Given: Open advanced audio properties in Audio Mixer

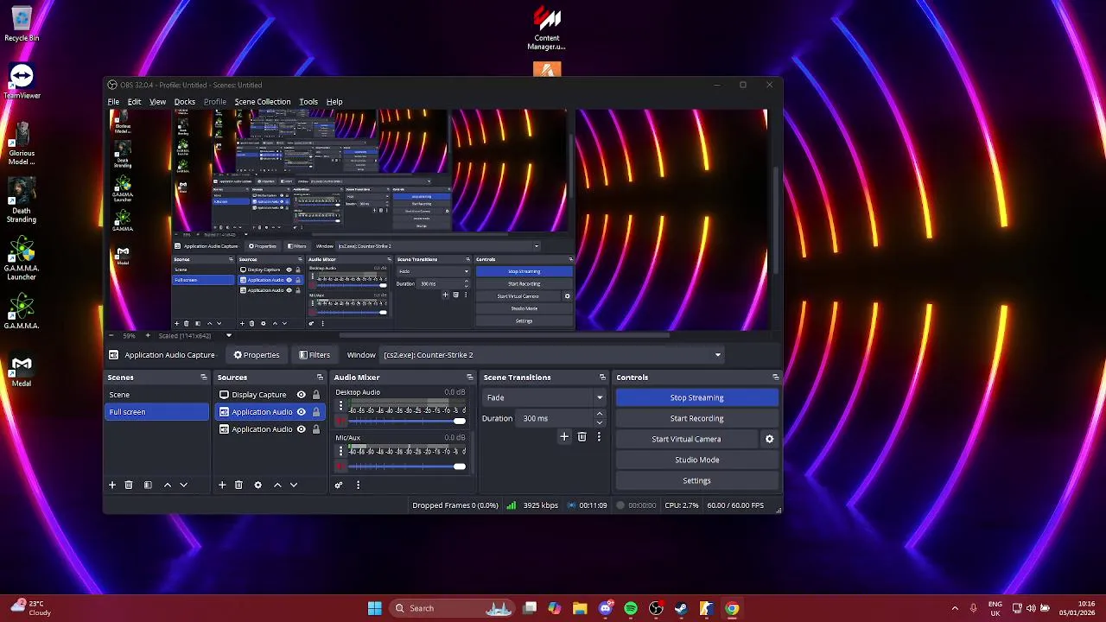Looking at the screenshot, I should [339, 486].
